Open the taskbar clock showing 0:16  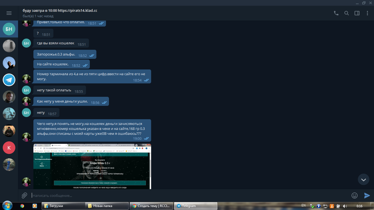[360, 206]
